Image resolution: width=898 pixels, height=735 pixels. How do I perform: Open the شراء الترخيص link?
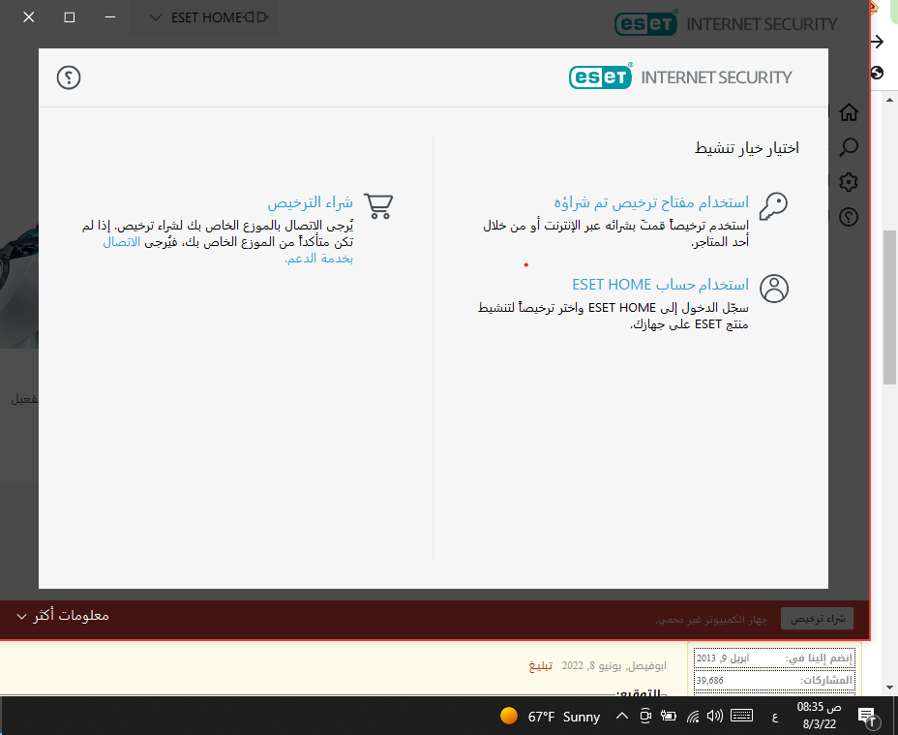tap(310, 202)
